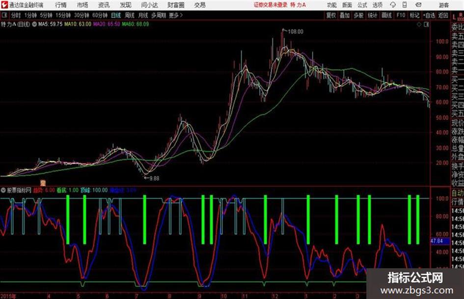Switch to the 多周期 tab
This screenshot has height=299, width=464.
[x=159, y=15]
